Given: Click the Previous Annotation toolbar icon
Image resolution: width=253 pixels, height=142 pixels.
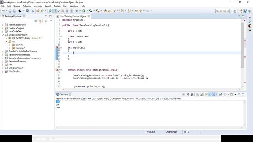Looking at the screenshot, I should pyautogui.click(x=129, y=11).
